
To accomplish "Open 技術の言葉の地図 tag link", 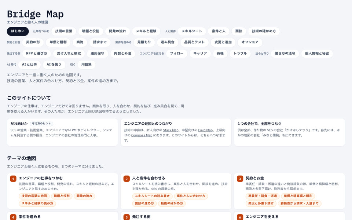I will click(x=34, y=196).
